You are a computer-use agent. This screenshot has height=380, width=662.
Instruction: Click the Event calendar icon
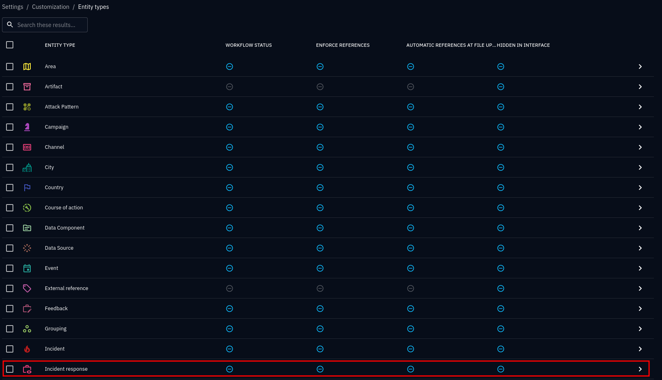27,268
